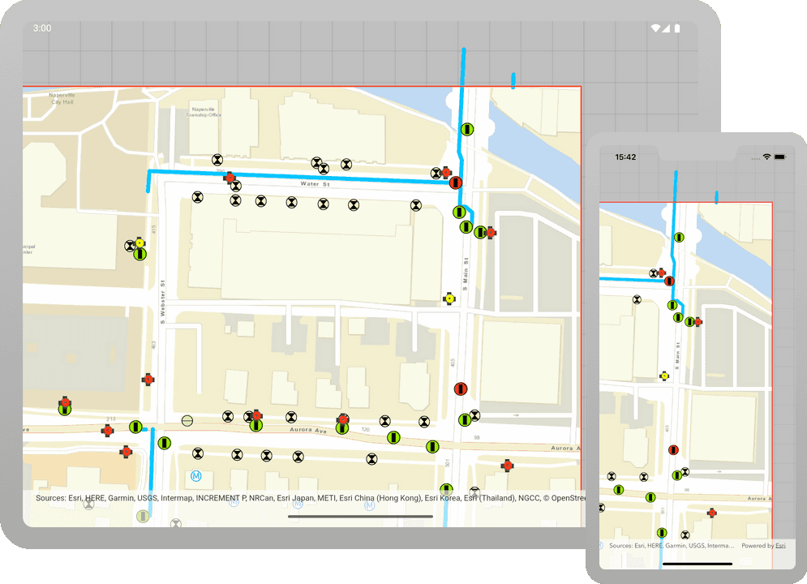Tap the Water St street label
The image size is (807, 584).
[311, 184]
